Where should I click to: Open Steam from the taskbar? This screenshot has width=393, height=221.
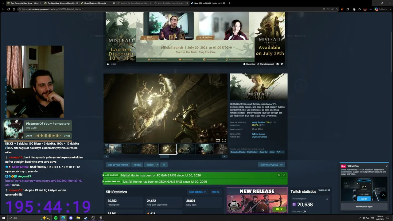click(86, 218)
